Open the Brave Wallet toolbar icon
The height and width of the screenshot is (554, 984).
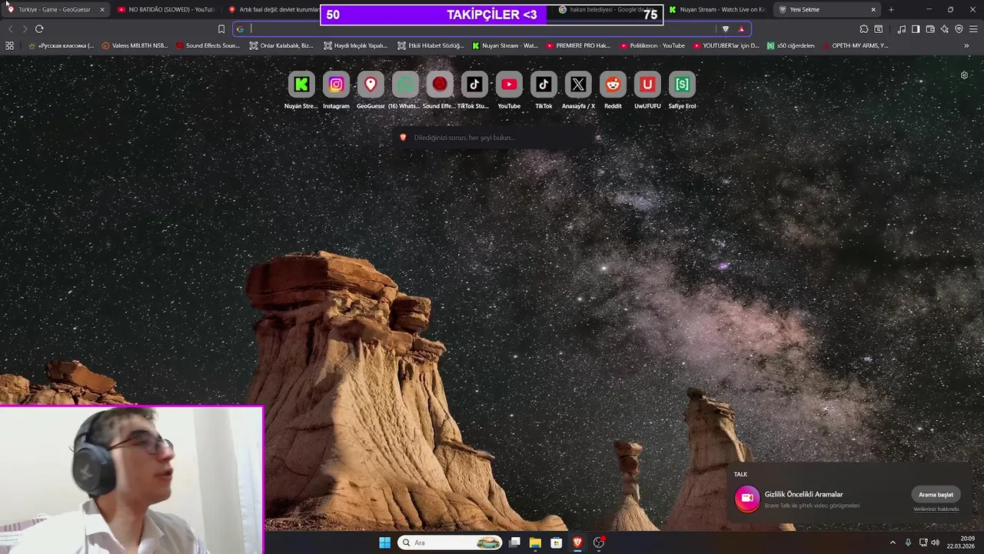[930, 28]
